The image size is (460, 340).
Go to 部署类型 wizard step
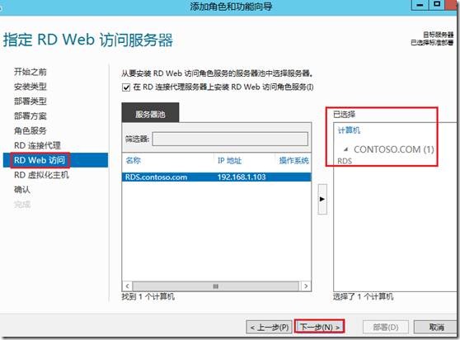pos(31,101)
